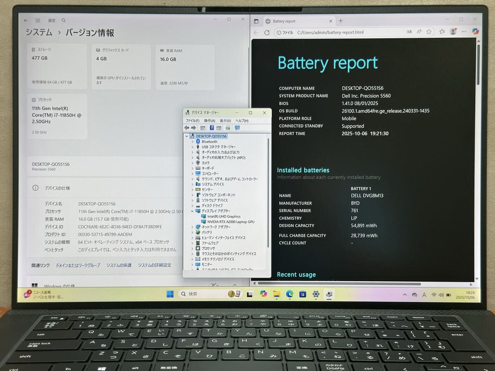Open Microsoft Store from the taskbar
The width and height of the screenshot is (495, 371).
303,294
